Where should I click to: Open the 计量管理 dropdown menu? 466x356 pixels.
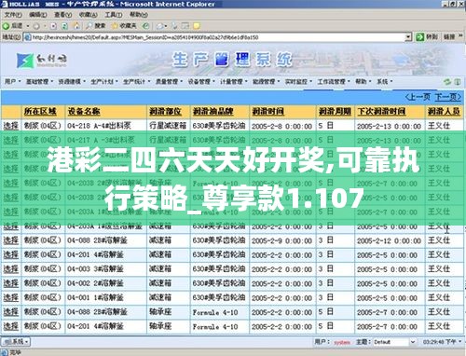point(234,82)
